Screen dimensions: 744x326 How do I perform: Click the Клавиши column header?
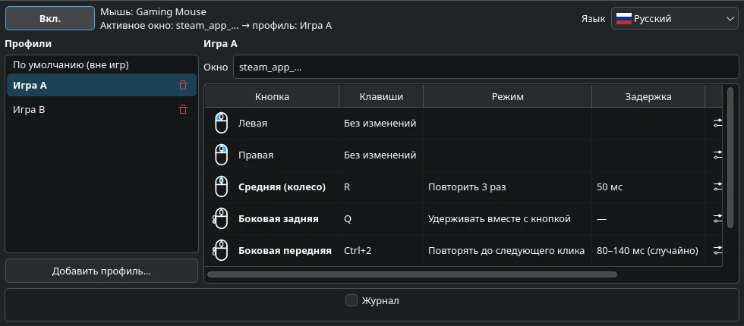click(x=381, y=97)
